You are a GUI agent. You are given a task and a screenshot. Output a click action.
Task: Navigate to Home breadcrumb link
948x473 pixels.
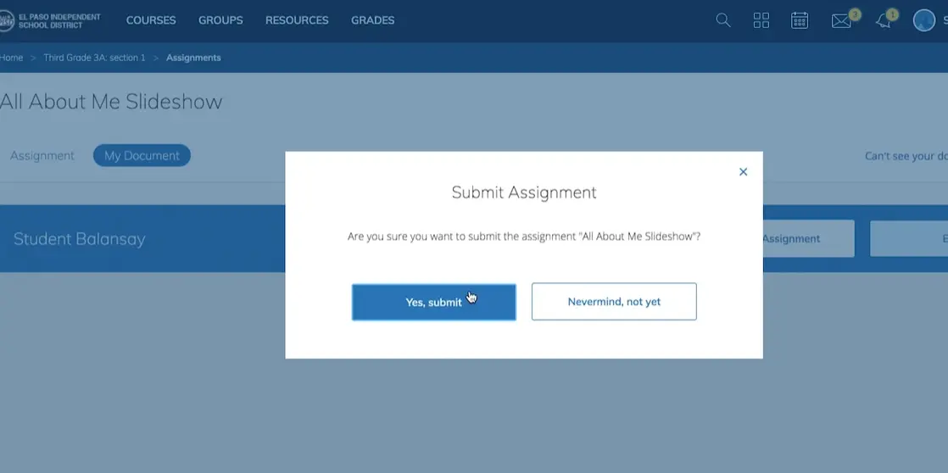pos(12,58)
